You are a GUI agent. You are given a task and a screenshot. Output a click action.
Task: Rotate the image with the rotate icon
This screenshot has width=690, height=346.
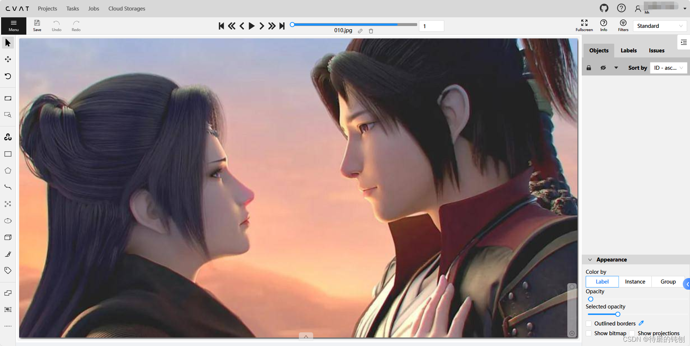pyautogui.click(x=8, y=76)
